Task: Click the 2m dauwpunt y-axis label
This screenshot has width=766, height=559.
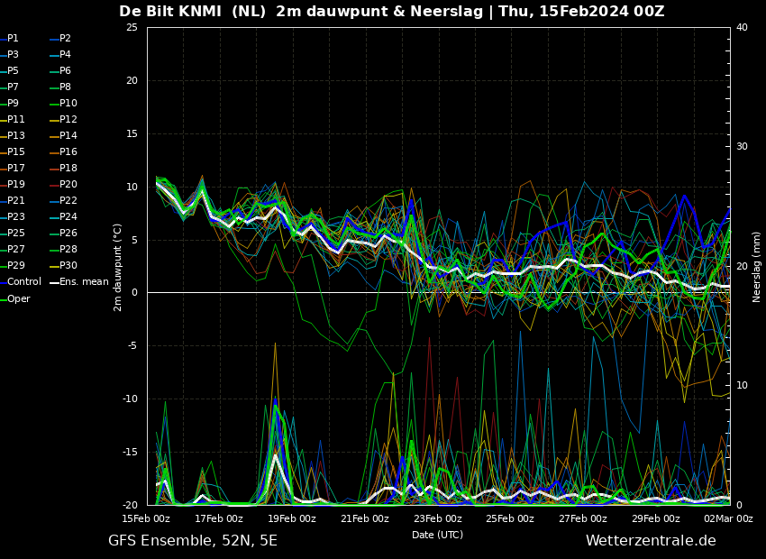Action: (x=117, y=268)
